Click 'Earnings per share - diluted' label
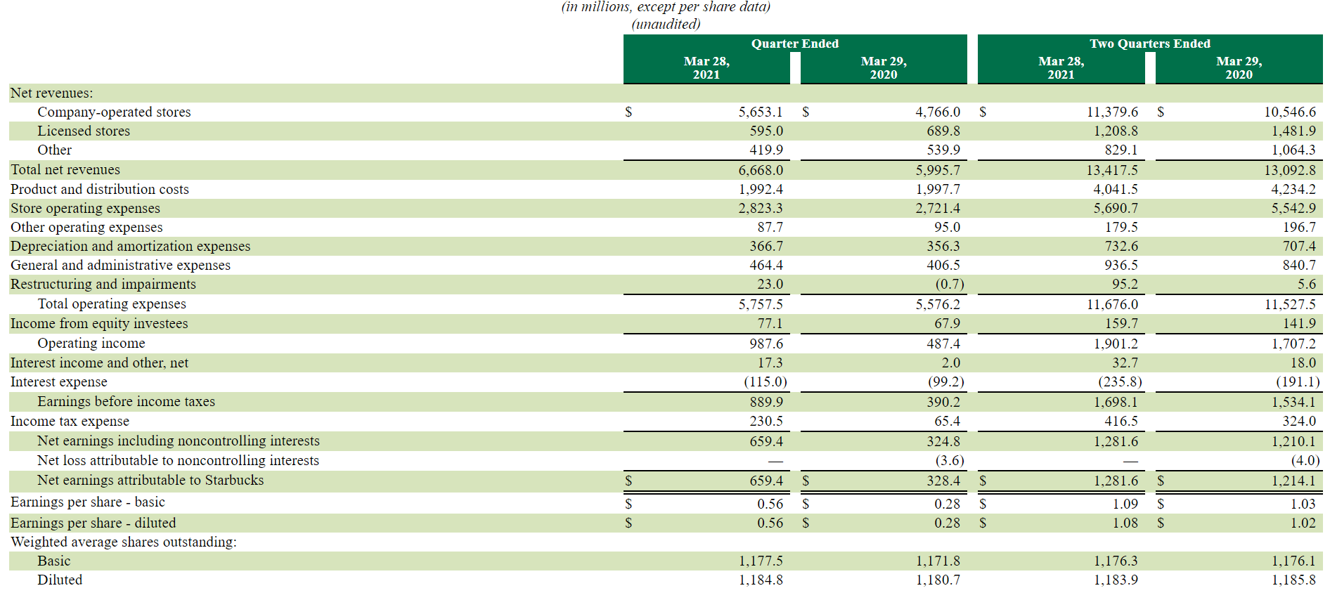Screen dimensions: 1330x600 coord(93,523)
